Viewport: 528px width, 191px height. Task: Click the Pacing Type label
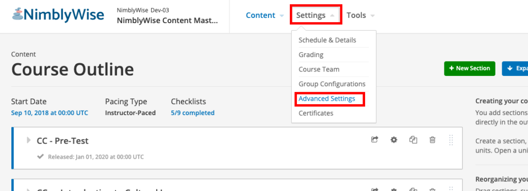[126, 102]
